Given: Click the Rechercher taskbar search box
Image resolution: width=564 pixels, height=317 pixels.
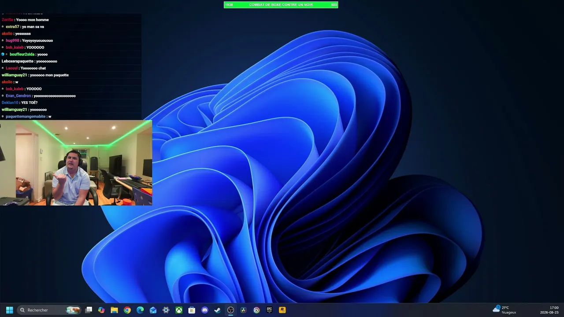Looking at the screenshot, I should click(x=49, y=310).
